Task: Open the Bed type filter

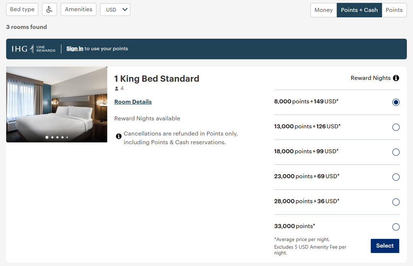Action: pyautogui.click(x=22, y=9)
